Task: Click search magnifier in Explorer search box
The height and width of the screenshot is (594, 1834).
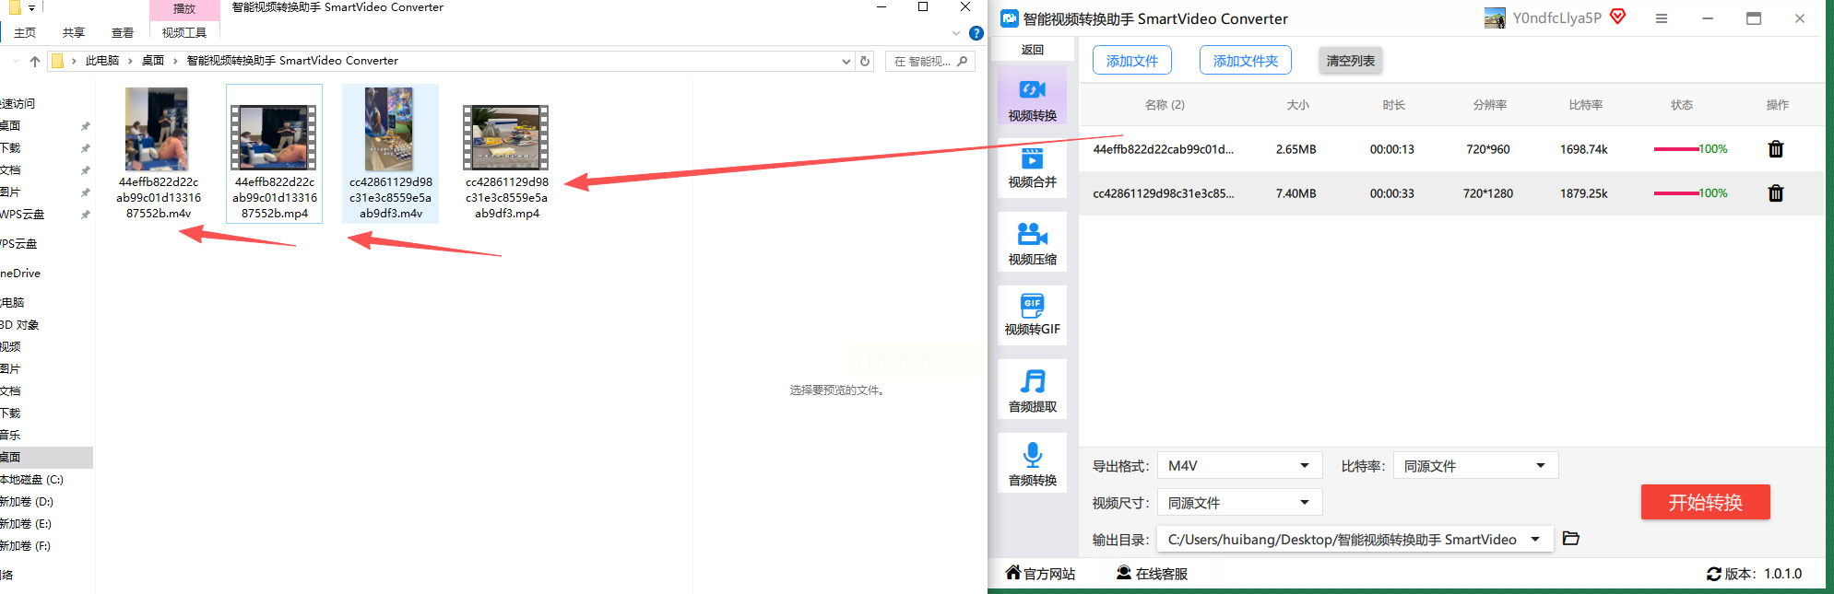Action: (962, 62)
